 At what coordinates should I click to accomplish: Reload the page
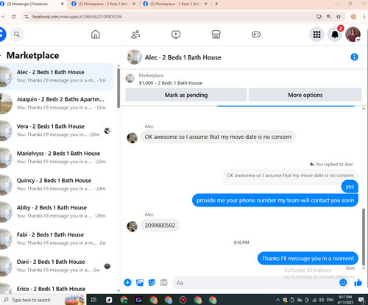coord(13,17)
